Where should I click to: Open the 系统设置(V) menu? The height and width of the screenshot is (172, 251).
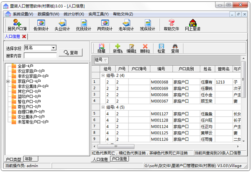click(x=23, y=14)
